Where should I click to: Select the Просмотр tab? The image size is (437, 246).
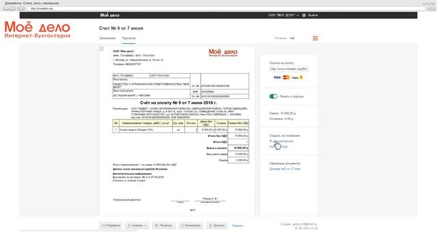pos(129,38)
